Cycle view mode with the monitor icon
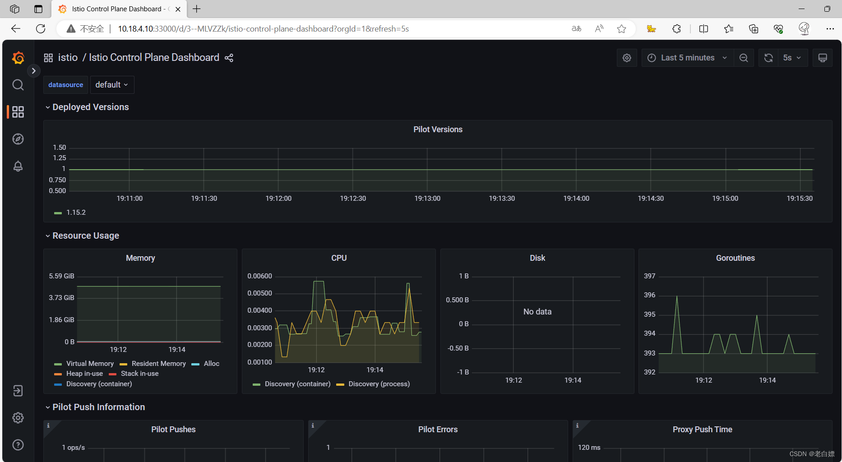 [x=823, y=58]
